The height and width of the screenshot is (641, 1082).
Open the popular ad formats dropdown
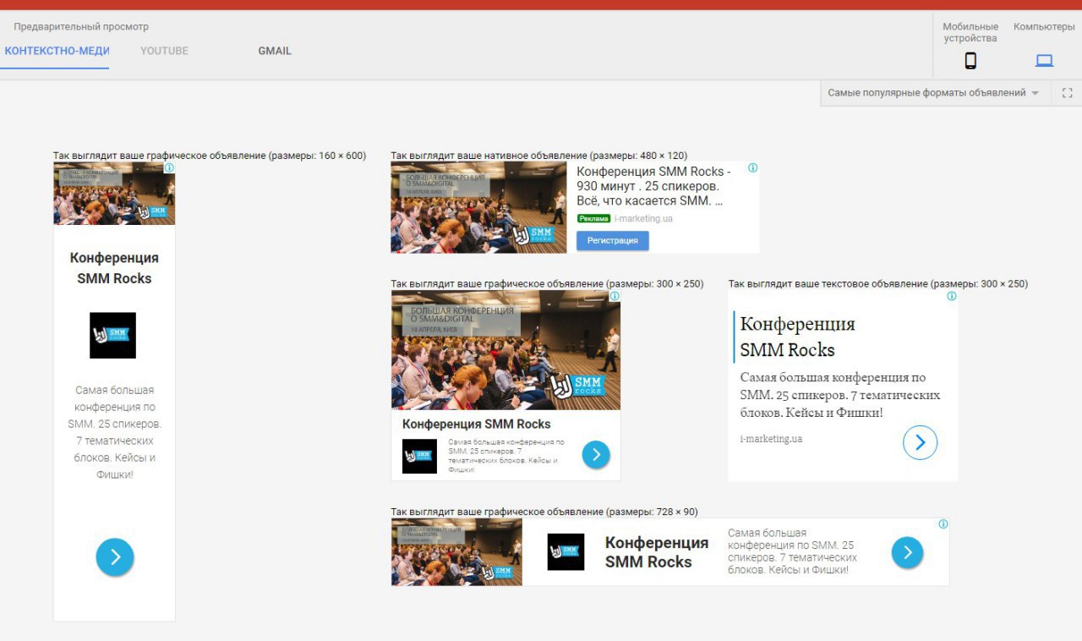tap(934, 93)
